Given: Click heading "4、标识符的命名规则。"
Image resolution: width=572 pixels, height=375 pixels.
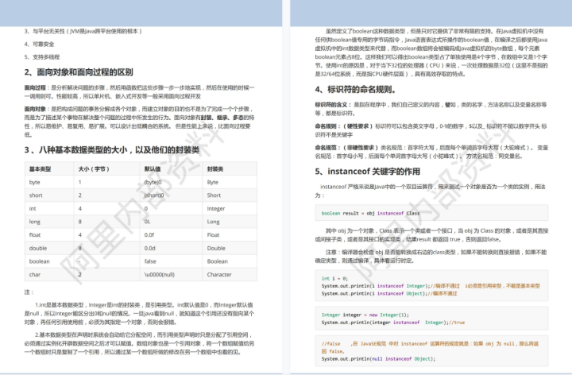Looking at the screenshot, I should [356, 89].
